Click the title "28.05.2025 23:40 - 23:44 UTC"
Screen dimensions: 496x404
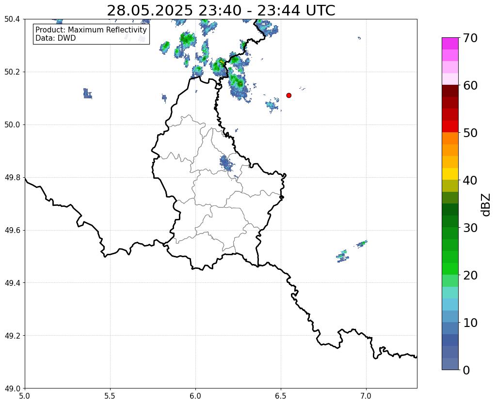point(221,11)
